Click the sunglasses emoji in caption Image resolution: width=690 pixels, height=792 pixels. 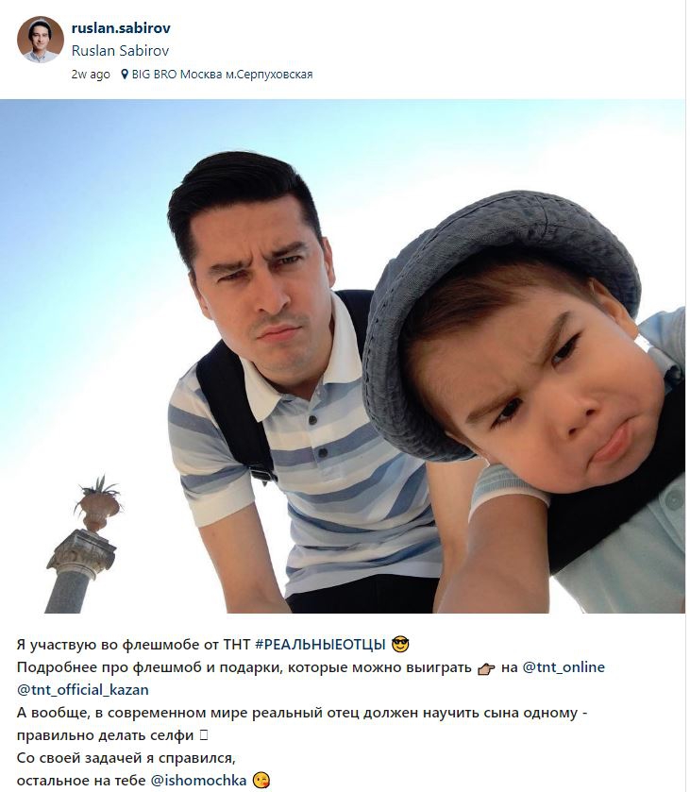[400, 645]
